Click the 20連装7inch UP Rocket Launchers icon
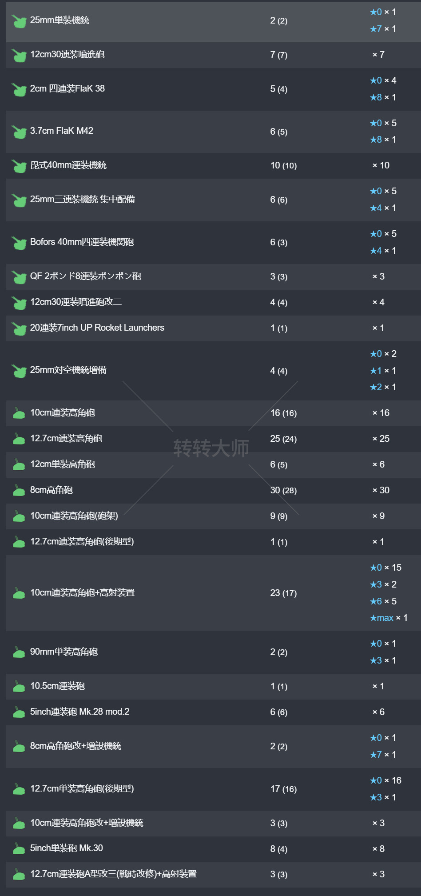 click(x=19, y=328)
